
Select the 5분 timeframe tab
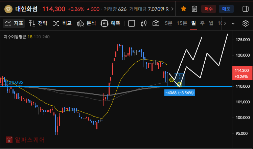click(168, 23)
